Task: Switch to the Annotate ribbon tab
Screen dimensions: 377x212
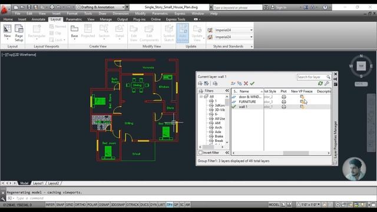Action: (x=38, y=19)
